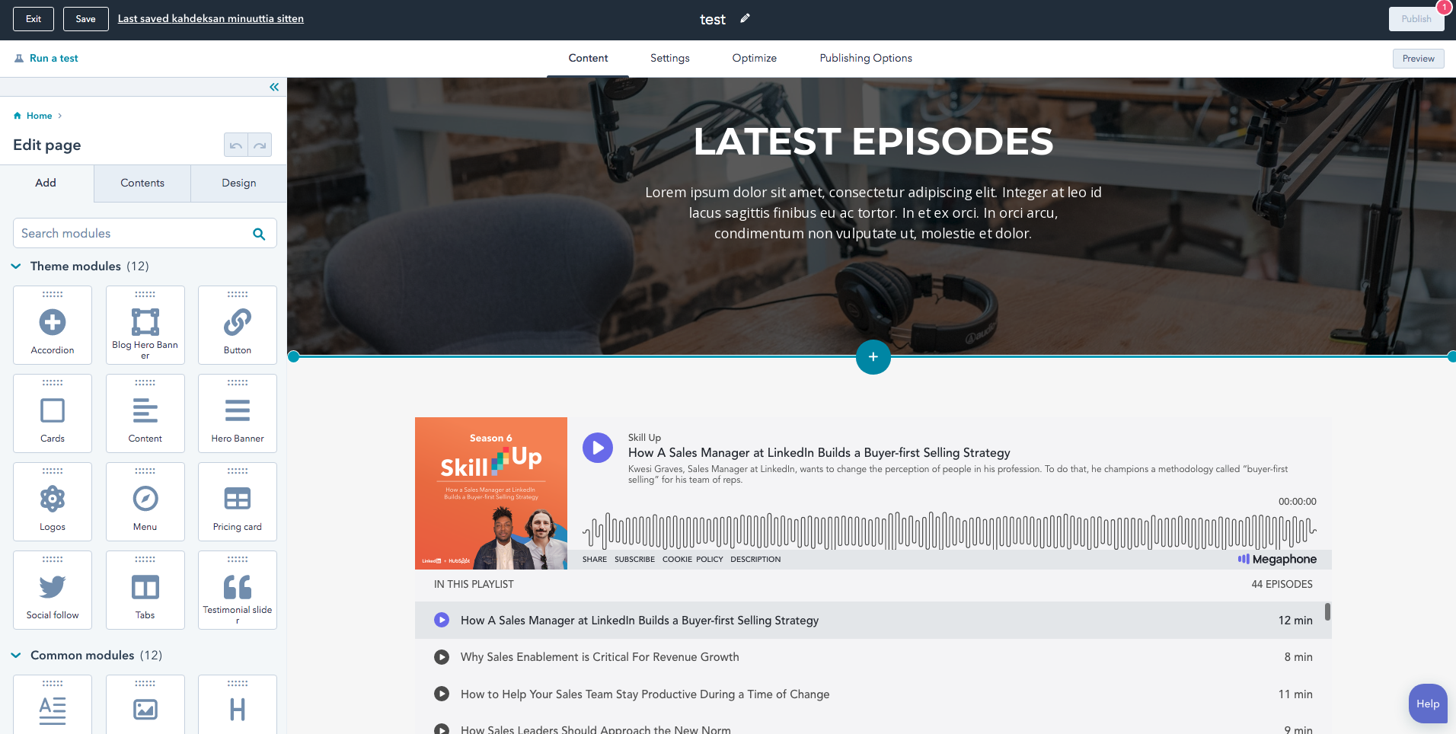1456x734 pixels.
Task: Click DESCRIPTION in the podcast player
Action: (755, 560)
